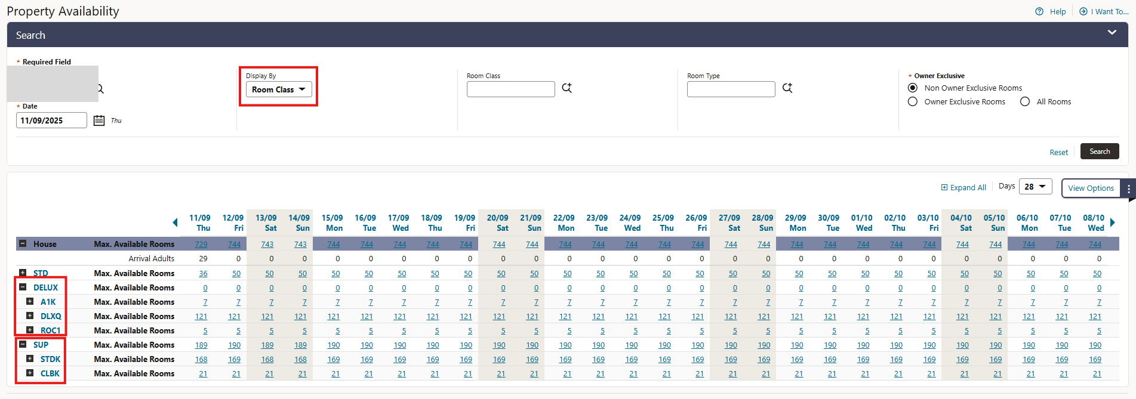Open the Days 28 dropdown
The height and width of the screenshot is (399, 1136).
pyautogui.click(x=1036, y=187)
